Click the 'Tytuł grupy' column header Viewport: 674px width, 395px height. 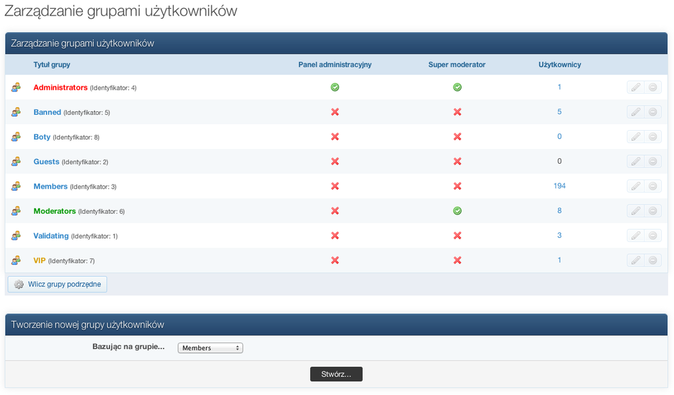pyautogui.click(x=52, y=65)
